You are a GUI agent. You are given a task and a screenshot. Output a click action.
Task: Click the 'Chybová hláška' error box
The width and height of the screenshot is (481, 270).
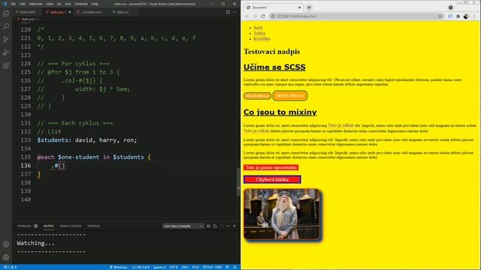tap(272, 180)
